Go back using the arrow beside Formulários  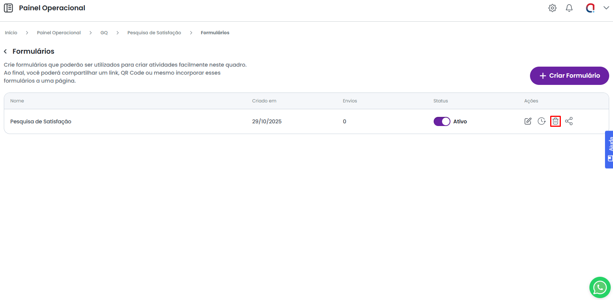5,51
